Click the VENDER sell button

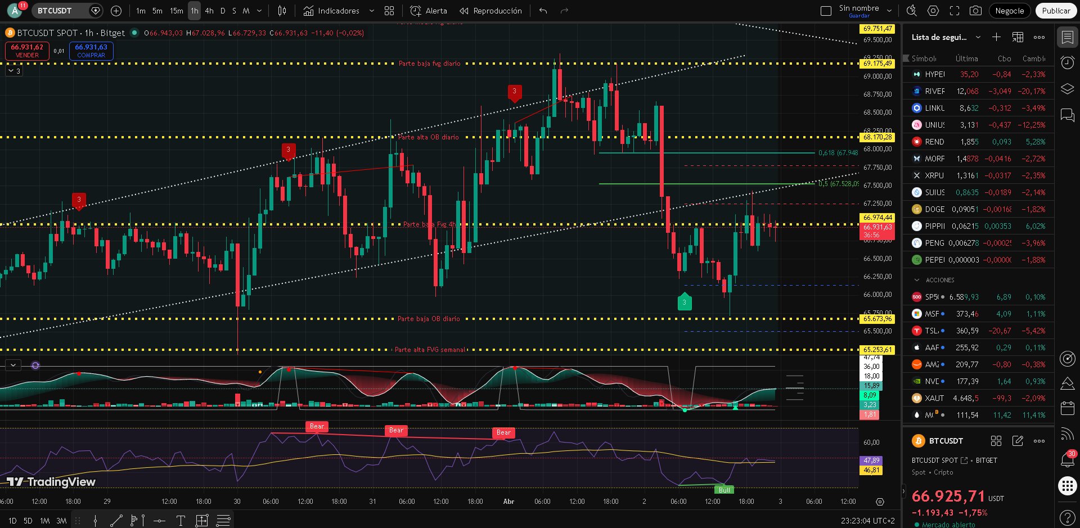(x=27, y=51)
